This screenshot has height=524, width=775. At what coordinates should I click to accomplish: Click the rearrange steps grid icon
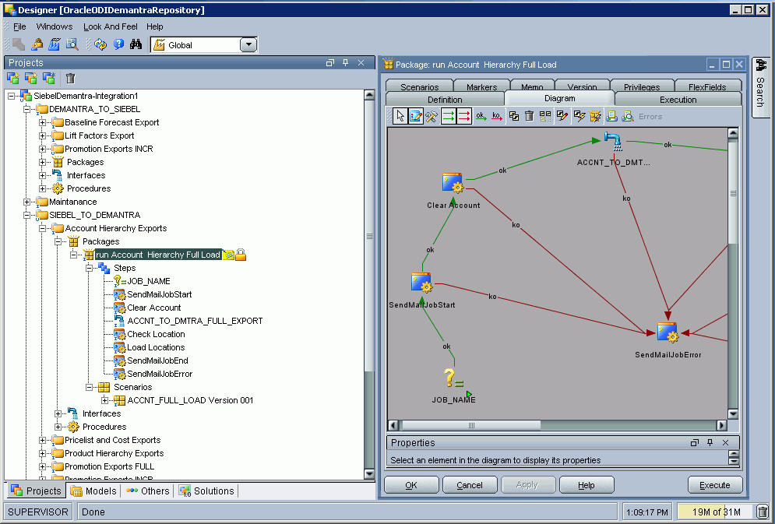(x=545, y=117)
